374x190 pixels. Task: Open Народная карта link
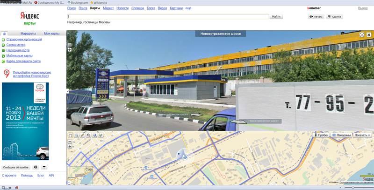[x=18, y=50]
